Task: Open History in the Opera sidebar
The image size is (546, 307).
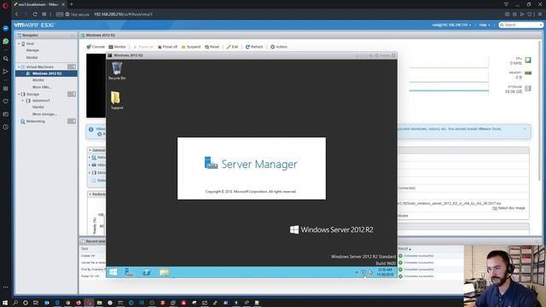Action: tap(6, 127)
